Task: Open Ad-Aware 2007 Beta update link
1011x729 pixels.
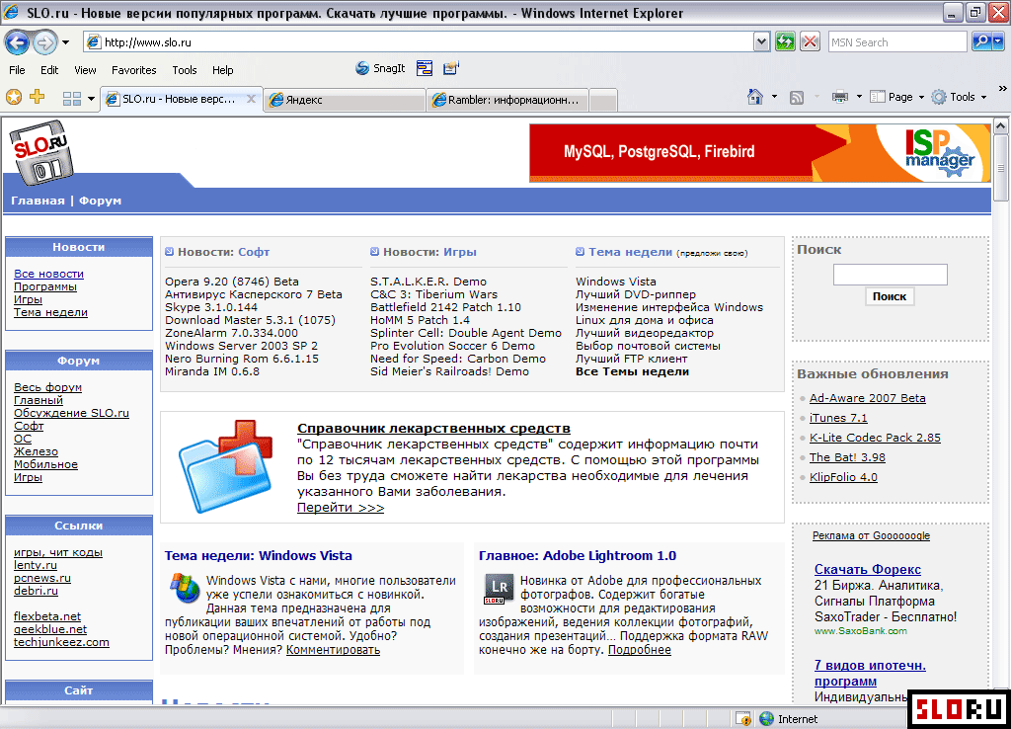Action: pyautogui.click(x=867, y=398)
